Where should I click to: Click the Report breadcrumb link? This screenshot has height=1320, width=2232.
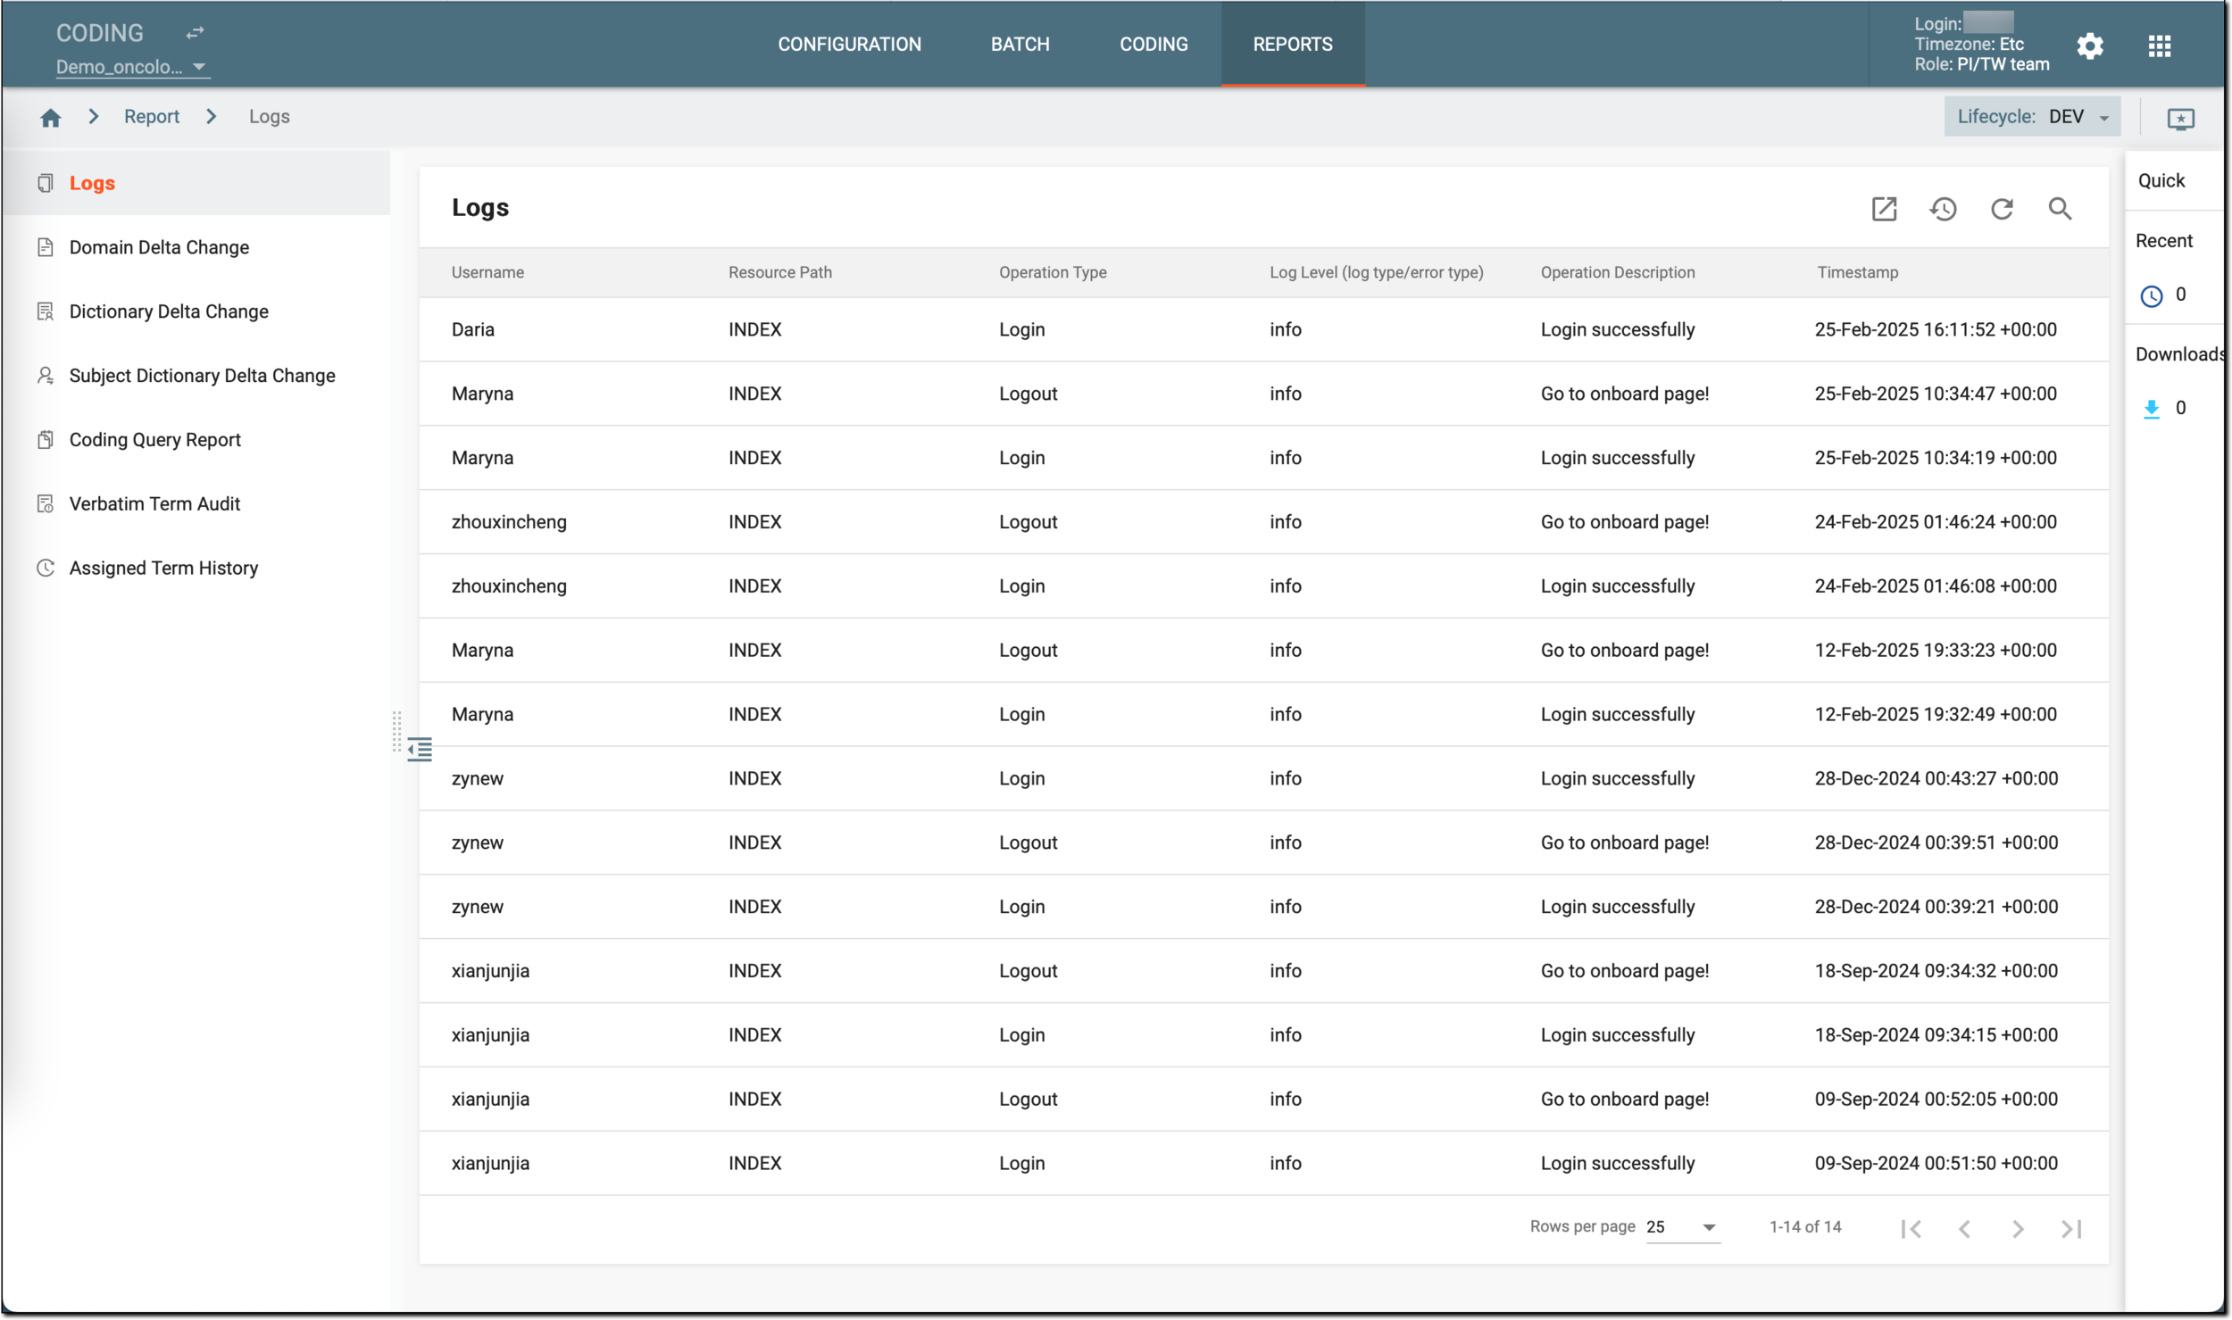(x=152, y=117)
